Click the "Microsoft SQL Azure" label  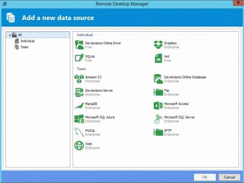click(100, 117)
